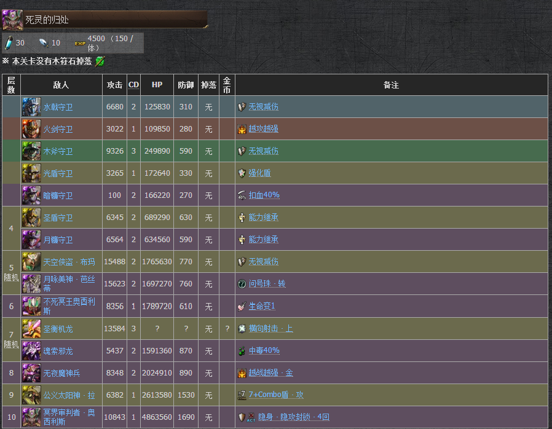The image size is (552, 429).
Task: Open the 能力继承 link for 圣盾守卫
Action: tap(263, 218)
